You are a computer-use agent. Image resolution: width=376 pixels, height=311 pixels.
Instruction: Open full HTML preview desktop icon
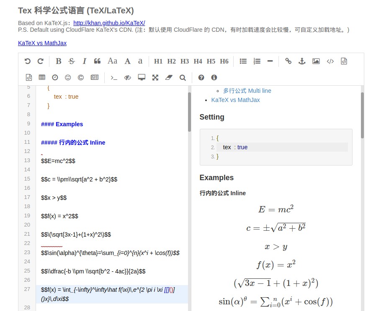coord(142,77)
